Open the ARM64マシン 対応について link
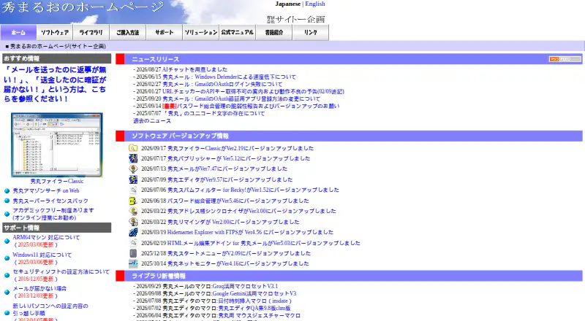 46,237
